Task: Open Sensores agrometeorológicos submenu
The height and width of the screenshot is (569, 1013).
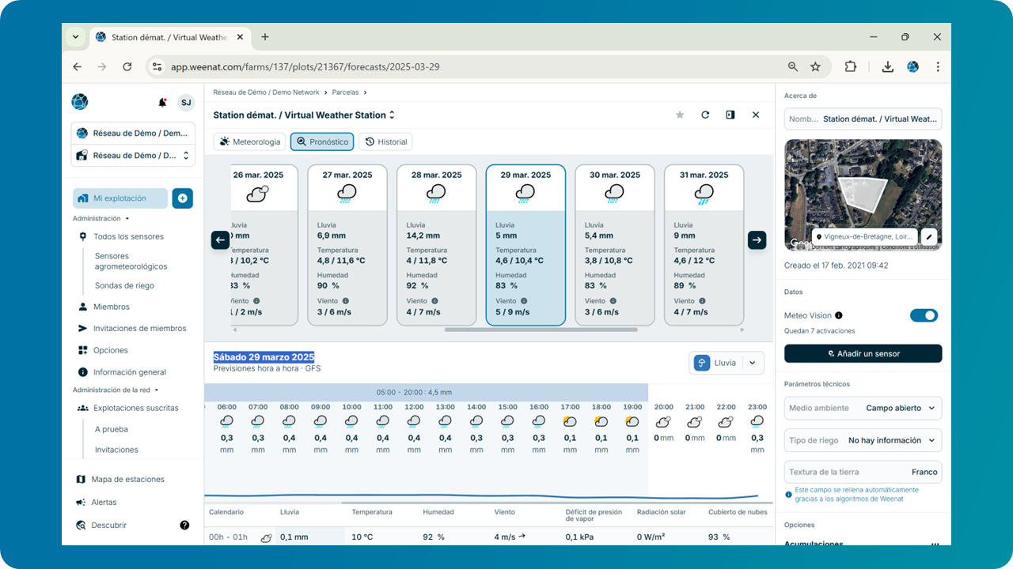Action: 131,262
